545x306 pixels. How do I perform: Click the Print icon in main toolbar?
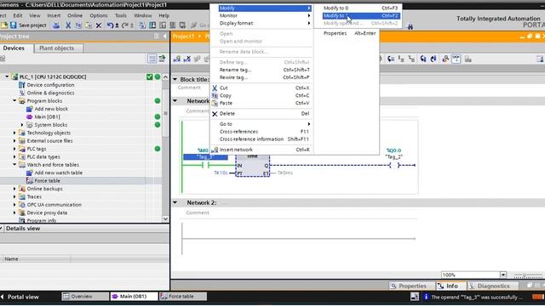tap(56, 25)
